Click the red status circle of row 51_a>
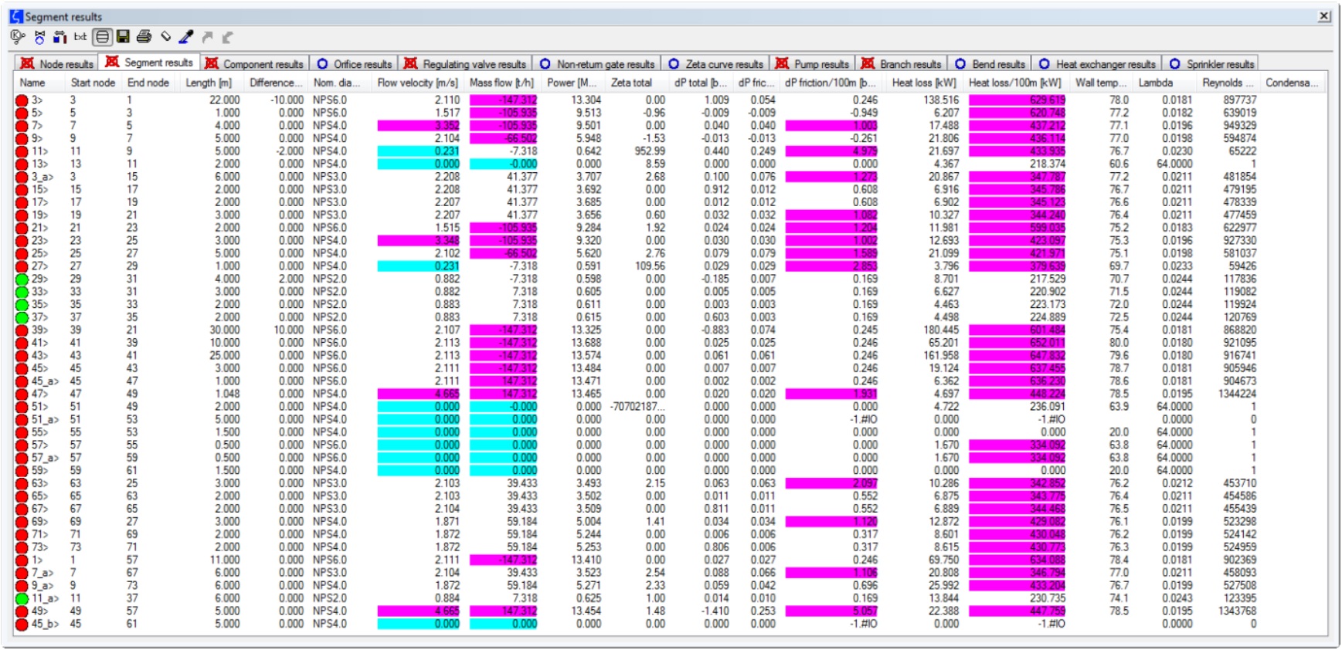1342x650 pixels. (22, 420)
